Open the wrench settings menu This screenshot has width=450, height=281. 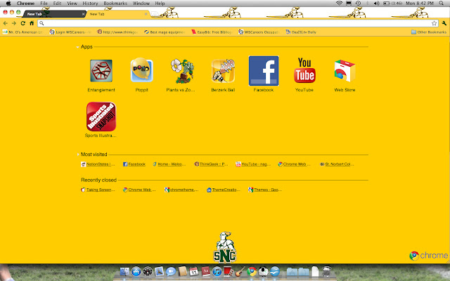point(444,23)
